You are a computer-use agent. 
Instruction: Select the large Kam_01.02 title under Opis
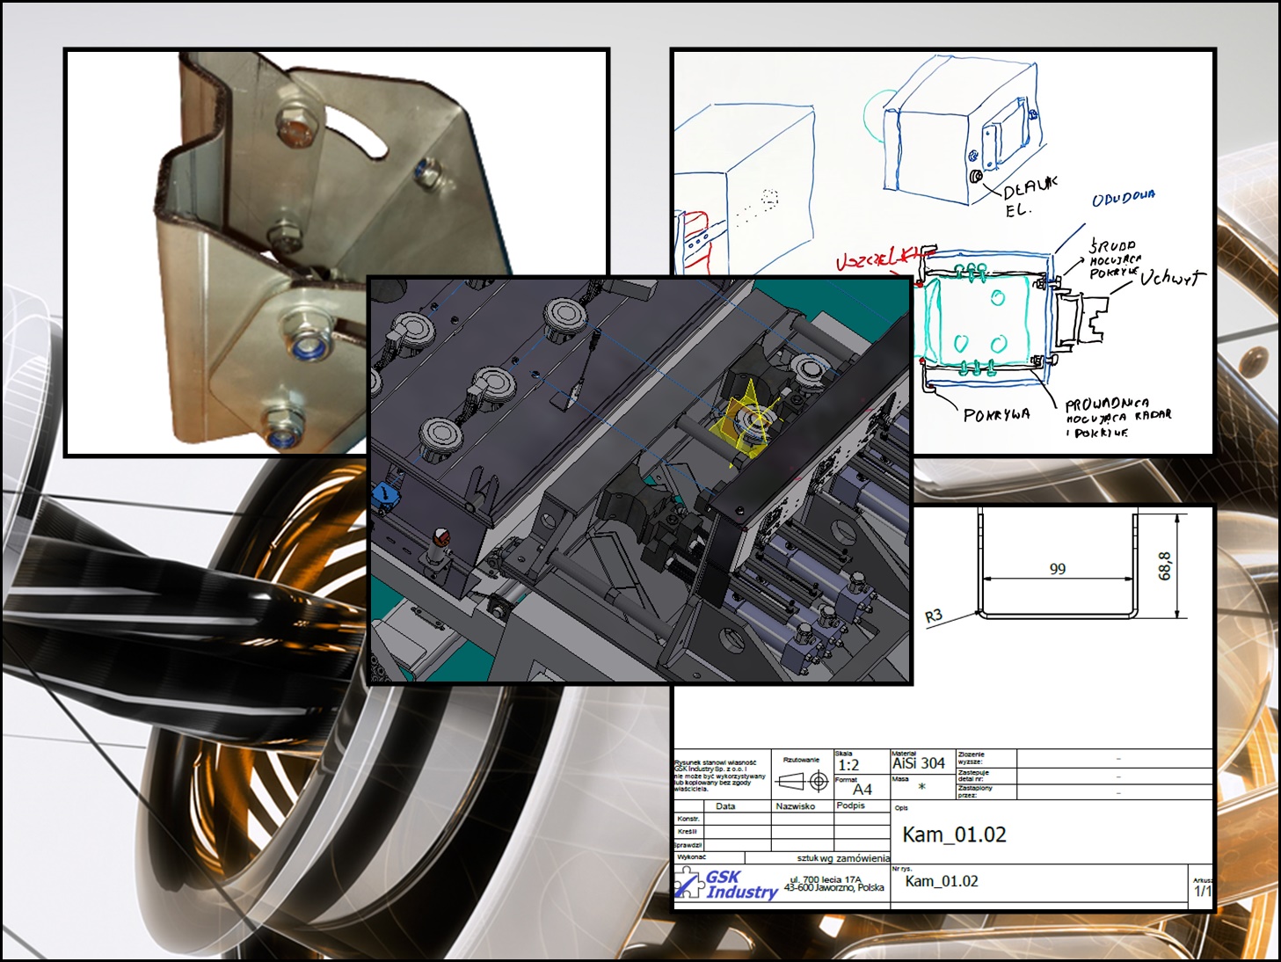coord(954,834)
